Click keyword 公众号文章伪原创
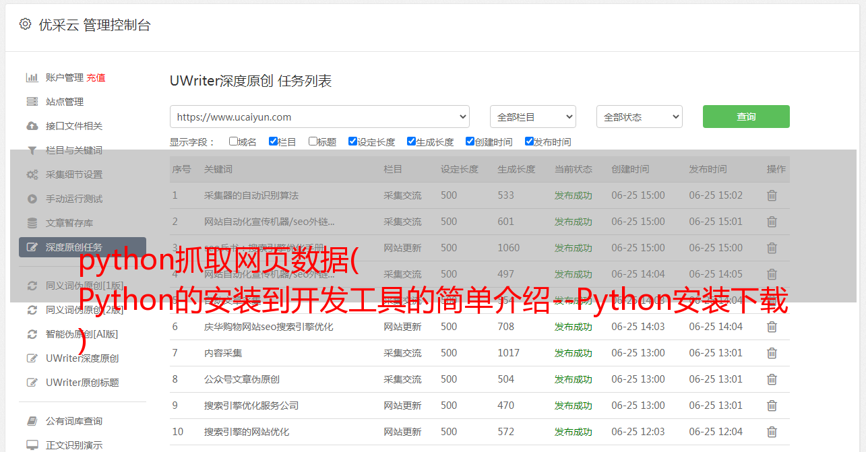This screenshot has height=452, width=866. [242, 379]
